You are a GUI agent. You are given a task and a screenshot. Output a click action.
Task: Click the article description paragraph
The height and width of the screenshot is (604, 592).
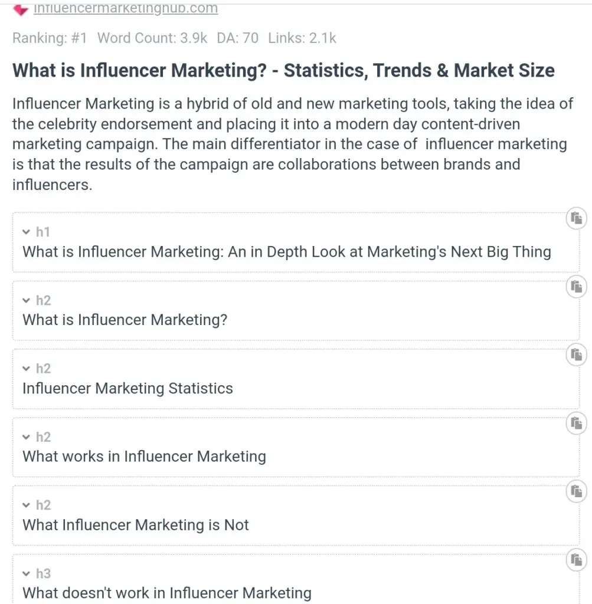[x=292, y=144]
